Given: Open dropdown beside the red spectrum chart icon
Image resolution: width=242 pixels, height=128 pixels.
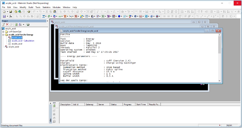Looking at the screenshot, I should coord(143,16).
